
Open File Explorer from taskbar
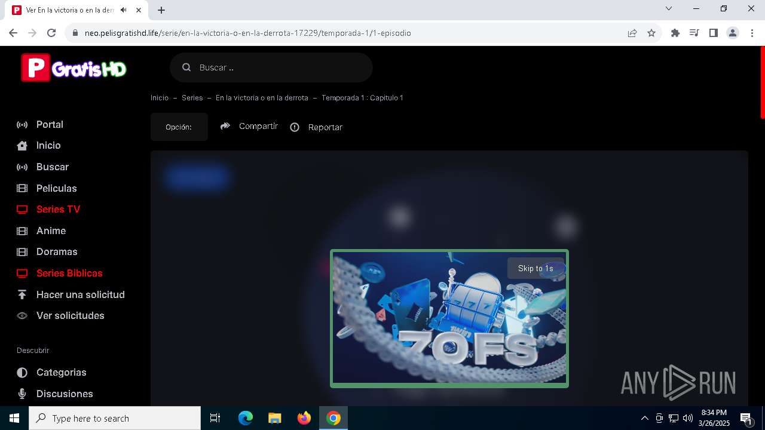click(x=275, y=418)
